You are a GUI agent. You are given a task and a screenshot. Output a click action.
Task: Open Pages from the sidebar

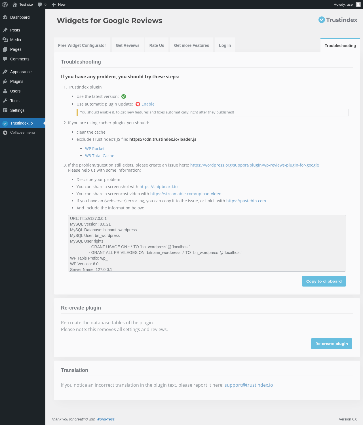23,49
